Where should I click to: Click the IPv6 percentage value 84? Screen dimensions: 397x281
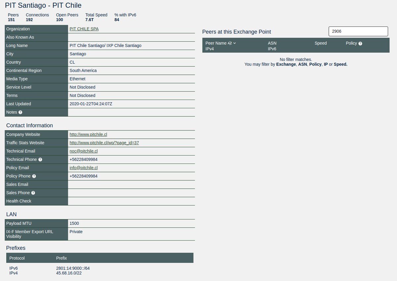[x=117, y=20]
